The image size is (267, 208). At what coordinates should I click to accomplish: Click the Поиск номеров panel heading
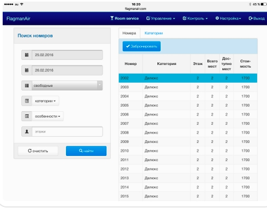[x=35, y=36]
